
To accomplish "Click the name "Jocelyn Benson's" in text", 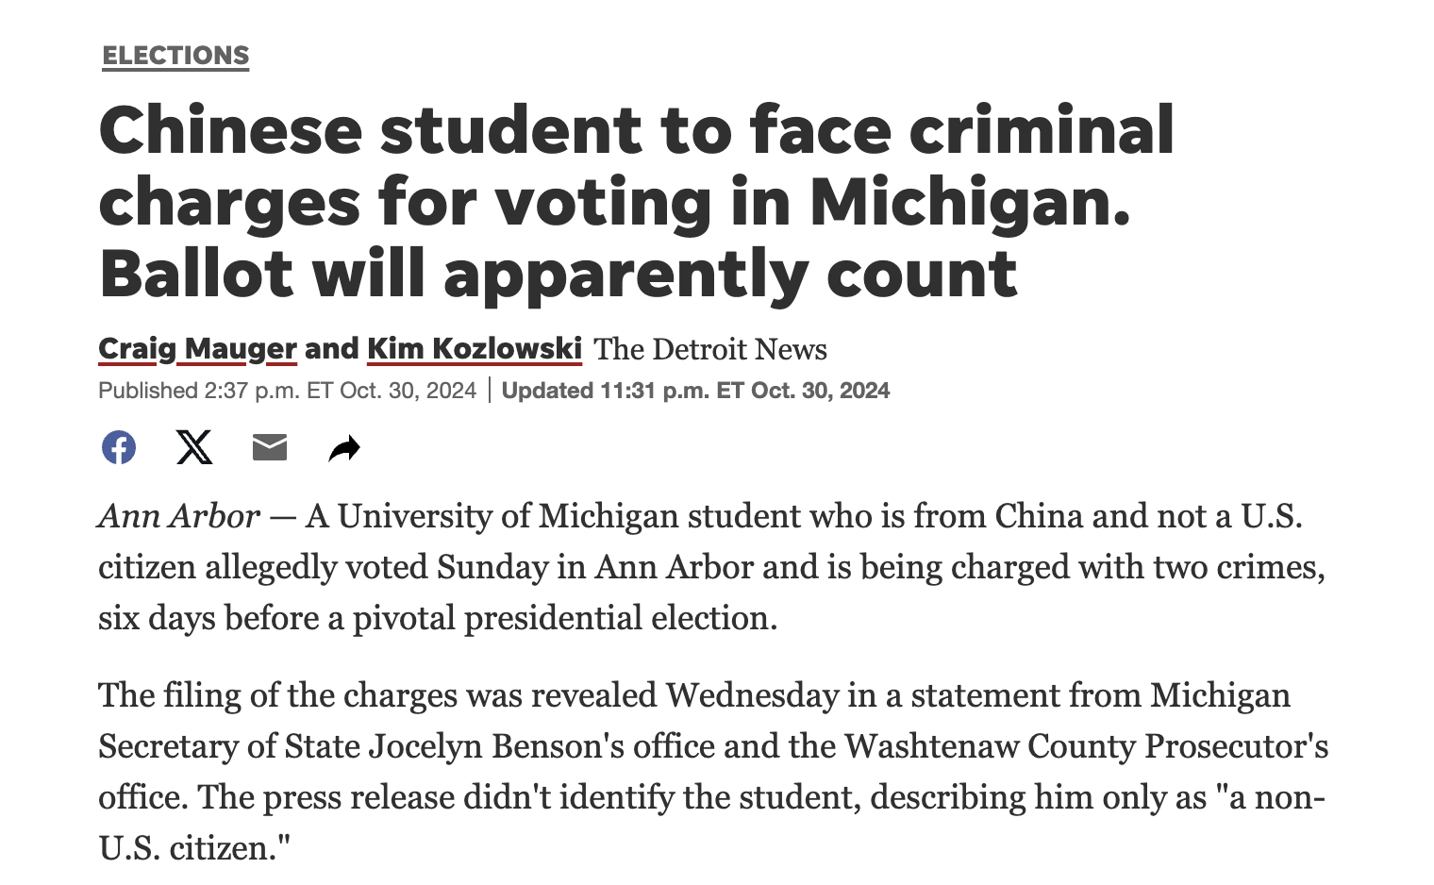I will pyautogui.click(x=496, y=746).
